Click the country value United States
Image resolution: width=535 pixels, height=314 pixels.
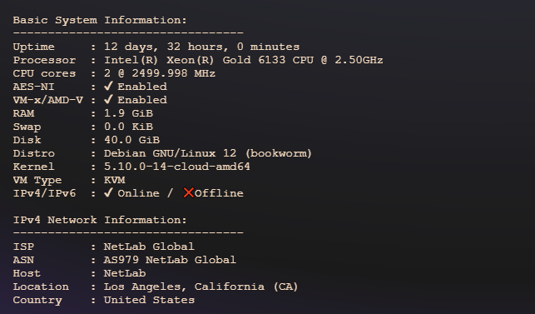(149, 300)
